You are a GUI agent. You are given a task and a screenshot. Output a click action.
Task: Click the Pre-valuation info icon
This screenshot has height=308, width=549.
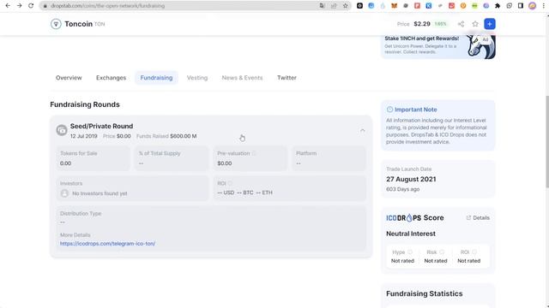[254, 153]
